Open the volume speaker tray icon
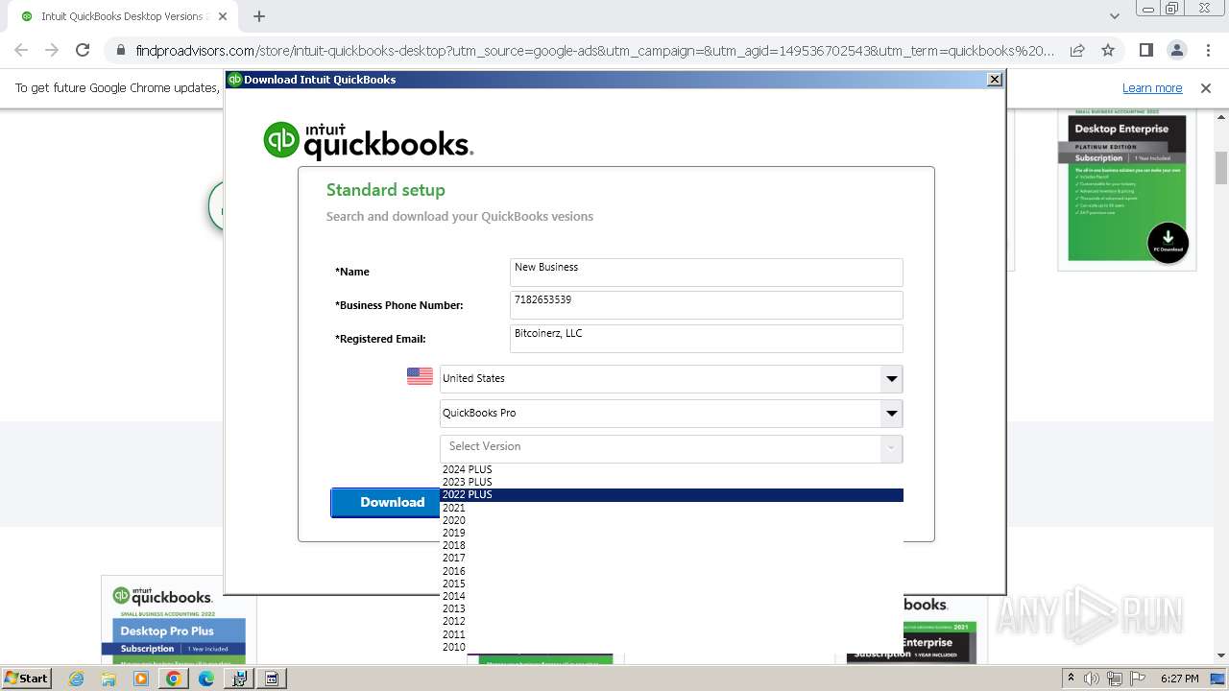 pyautogui.click(x=1092, y=679)
